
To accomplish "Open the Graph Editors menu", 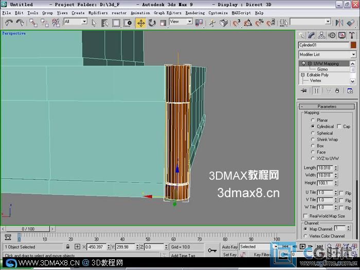I will tap(168, 13).
